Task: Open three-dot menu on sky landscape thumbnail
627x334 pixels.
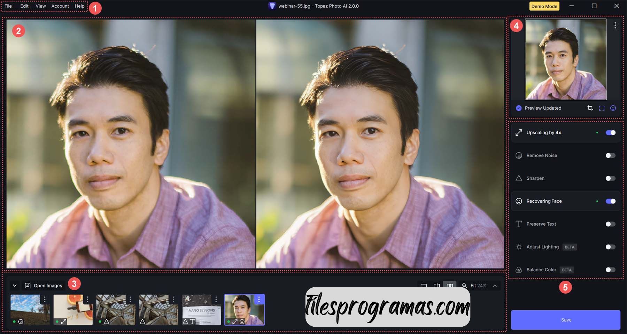Action: [x=45, y=299]
